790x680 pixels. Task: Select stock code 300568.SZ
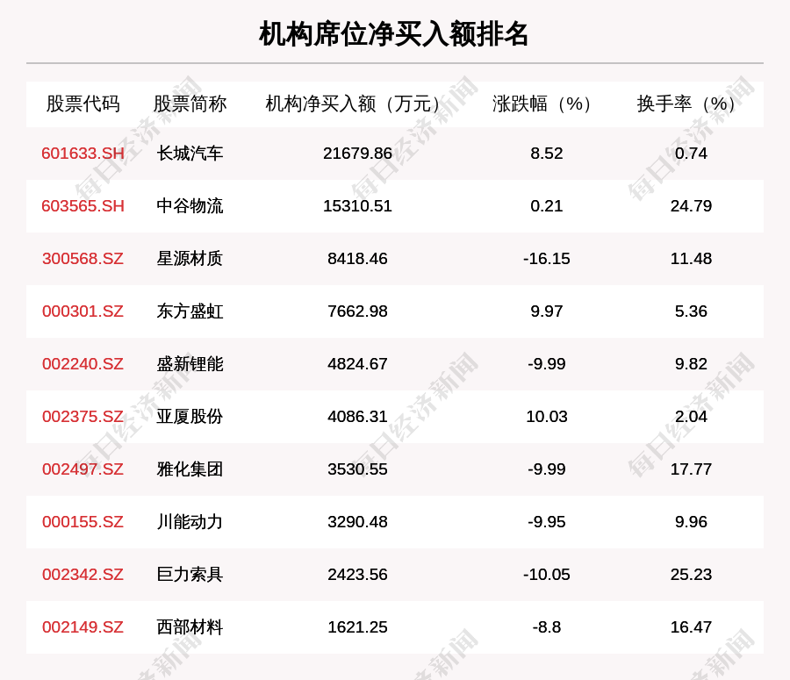83,258
